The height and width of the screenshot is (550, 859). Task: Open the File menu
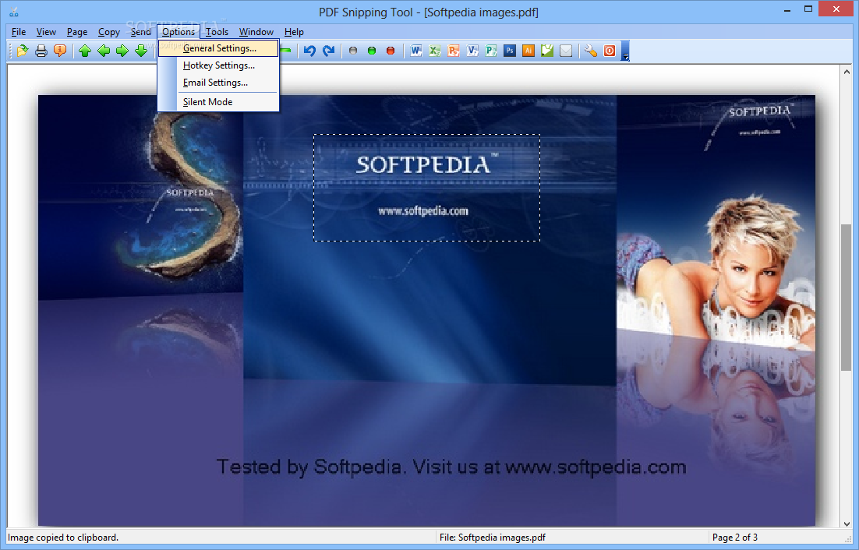[x=19, y=32]
